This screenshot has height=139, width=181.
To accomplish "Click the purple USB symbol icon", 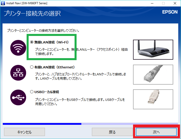I will [x=18, y=97].
